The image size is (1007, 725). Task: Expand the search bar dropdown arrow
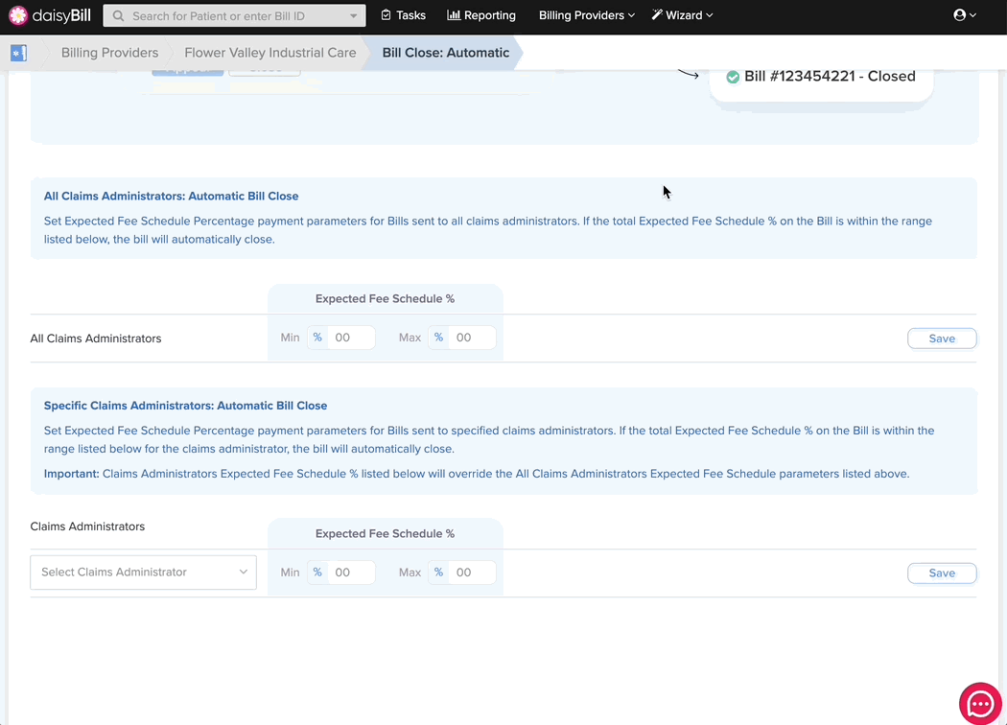click(x=353, y=16)
